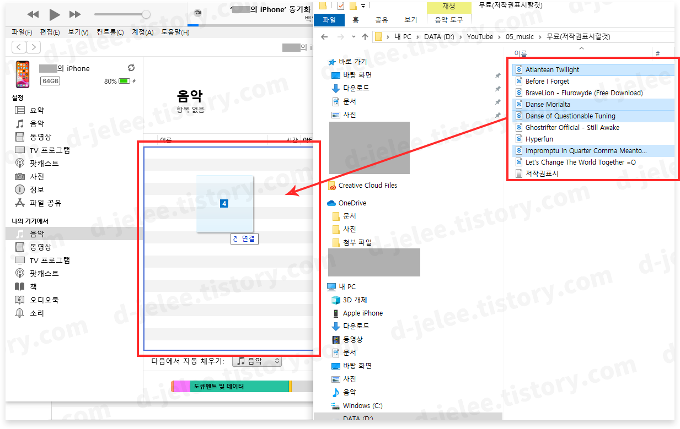The image size is (680, 429).
Task: Click the Explorer up-folder arrow
Action: [x=365, y=37]
